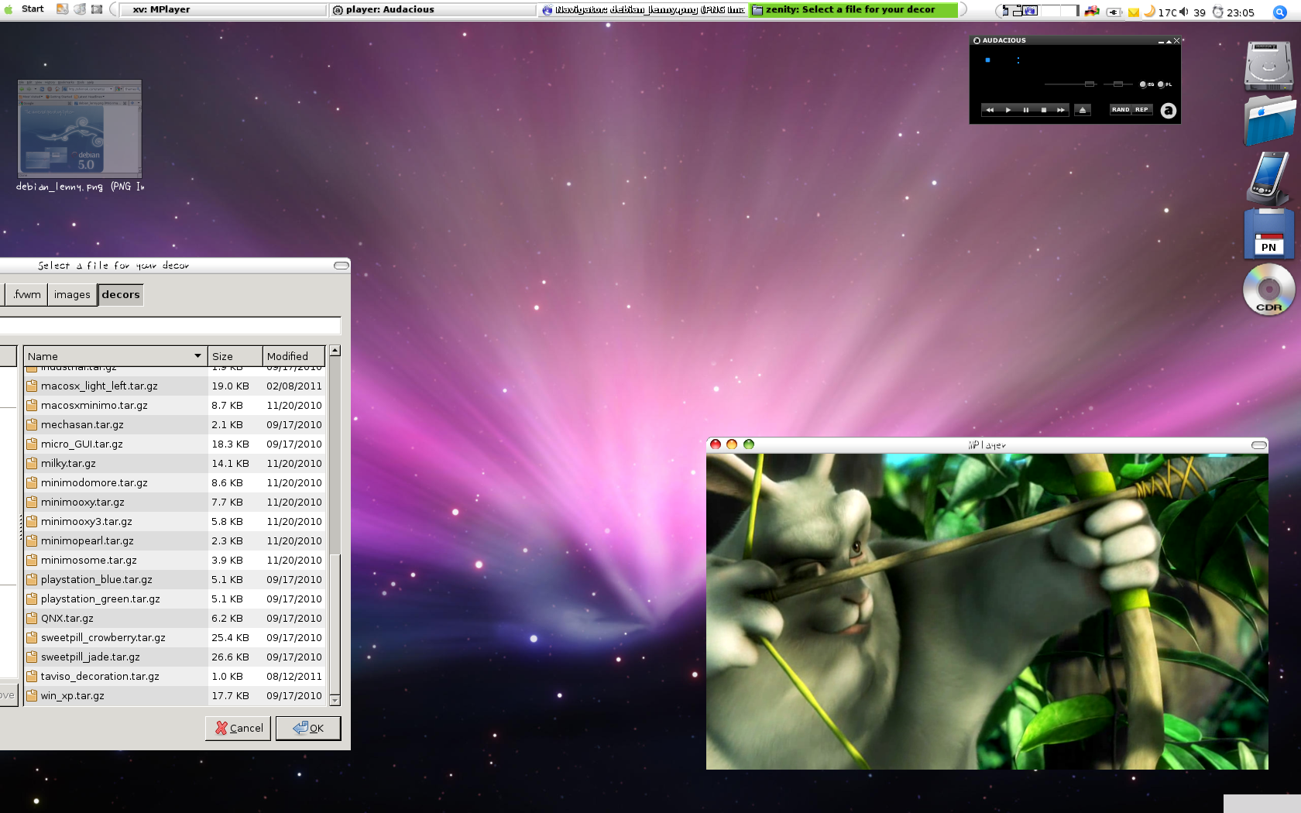Select QNX.tar.gz
This screenshot has height=813, width=1301.
pos(174,618)
